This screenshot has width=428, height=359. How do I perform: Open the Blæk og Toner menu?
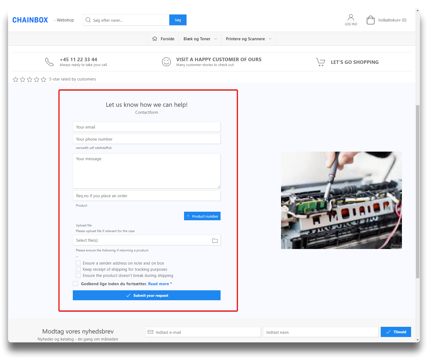coord(197,39)
